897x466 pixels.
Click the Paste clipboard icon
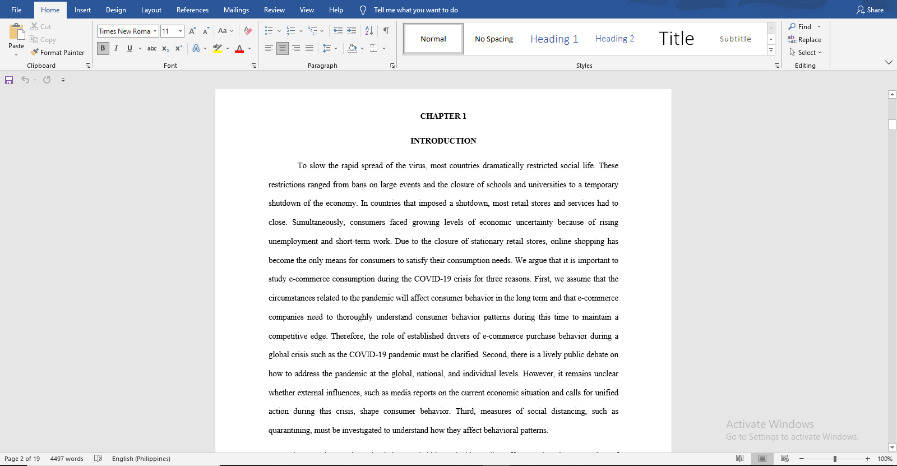[x=16, y=31]
